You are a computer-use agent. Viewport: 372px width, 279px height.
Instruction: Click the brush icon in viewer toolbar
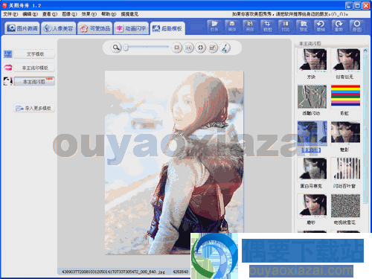pyautogui.click(x=225, y=48)
